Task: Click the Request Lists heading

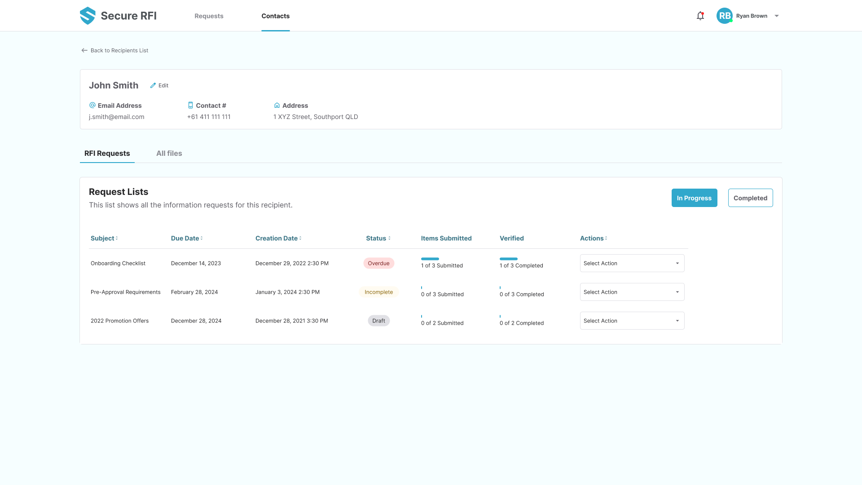Action: point(119,192)
